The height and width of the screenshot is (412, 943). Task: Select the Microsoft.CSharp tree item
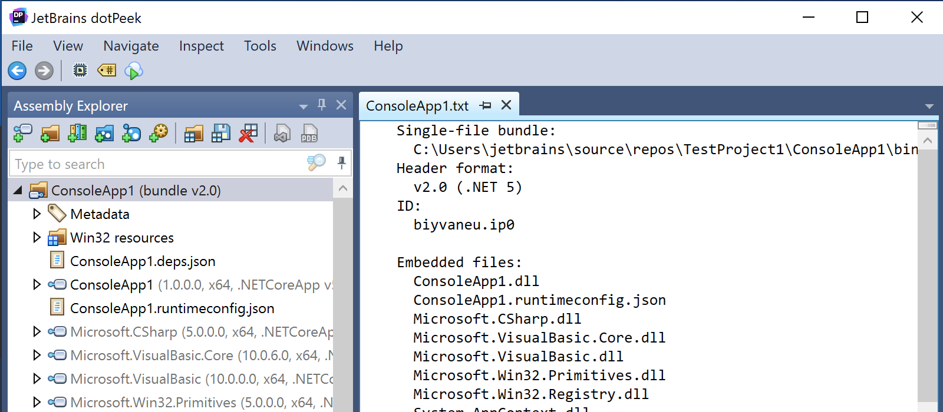[202, 331]
